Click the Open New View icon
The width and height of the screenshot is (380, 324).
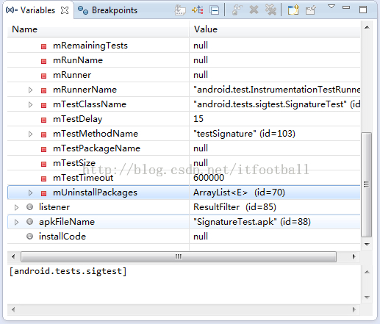click(x=293, y=10)
